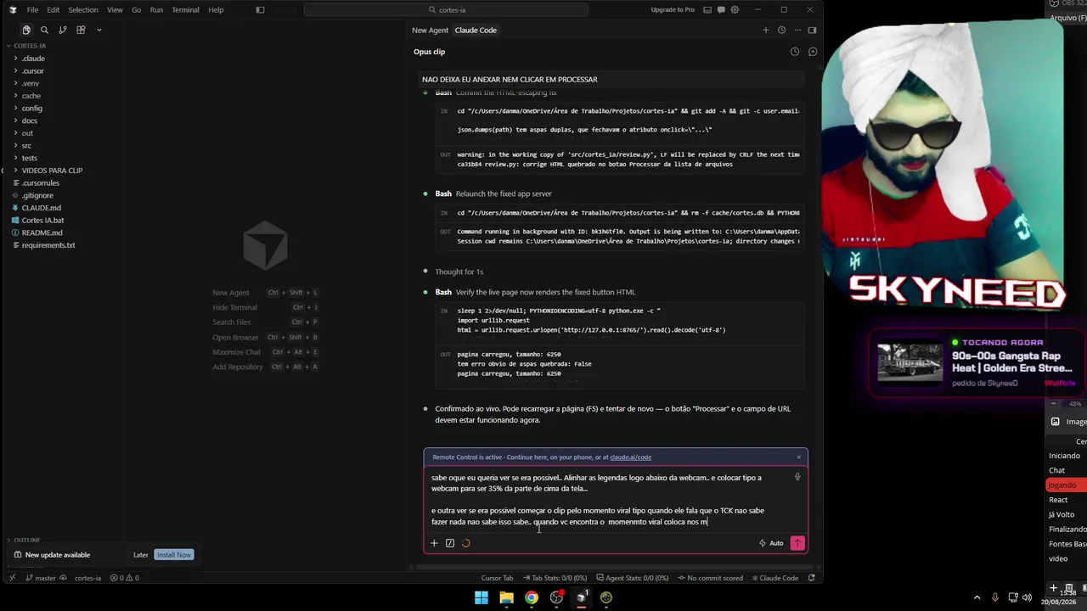Click the Upgrade to Pro button
Screen dimensions: 1087x611
pyautogui.click(x=673, y=10)
